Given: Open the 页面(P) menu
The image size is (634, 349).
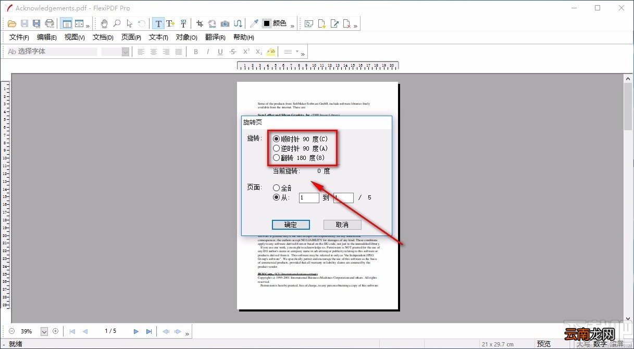Looking at the screenshot, I should click(x=131, y=38).
